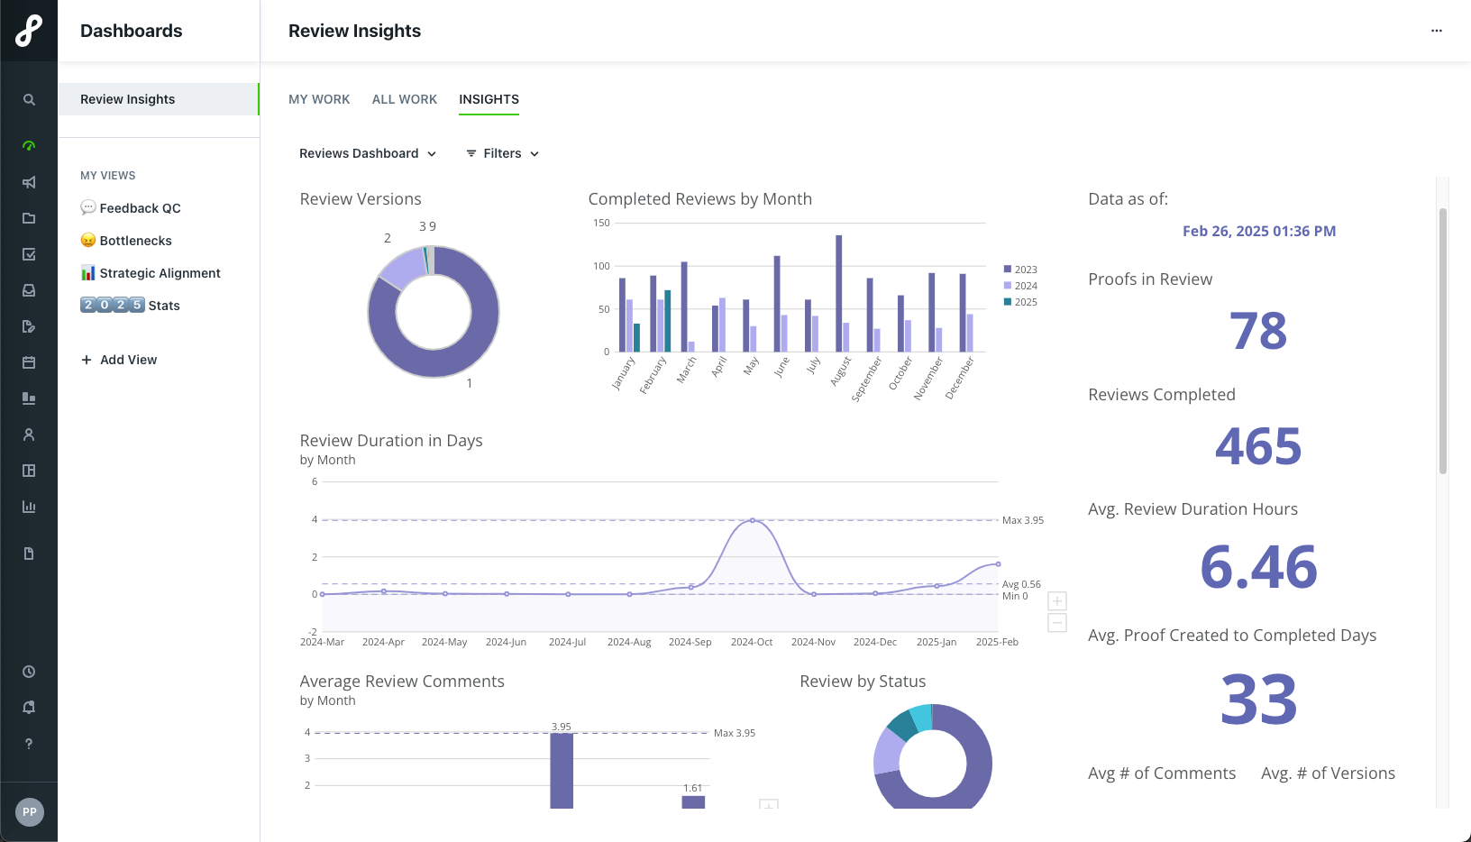Viewport: 1471px width, 842px height.
Task: Toggle the 2024 legend series
Action: click(1020, 286)
